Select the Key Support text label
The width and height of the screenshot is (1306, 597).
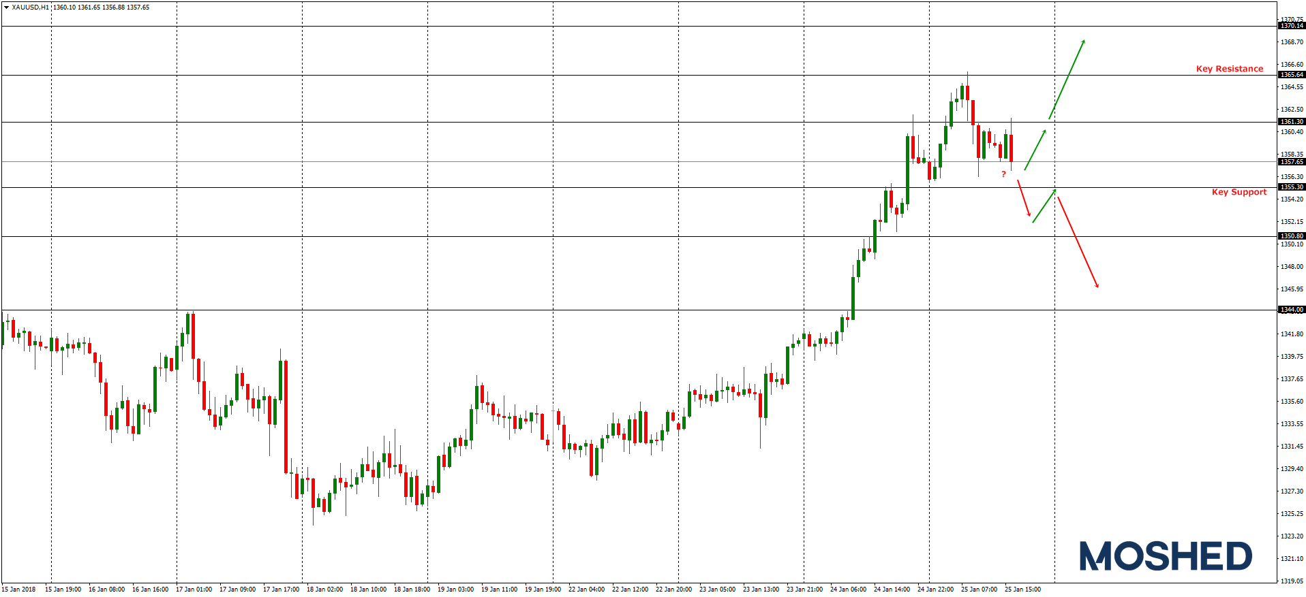tap(1239, 192)
